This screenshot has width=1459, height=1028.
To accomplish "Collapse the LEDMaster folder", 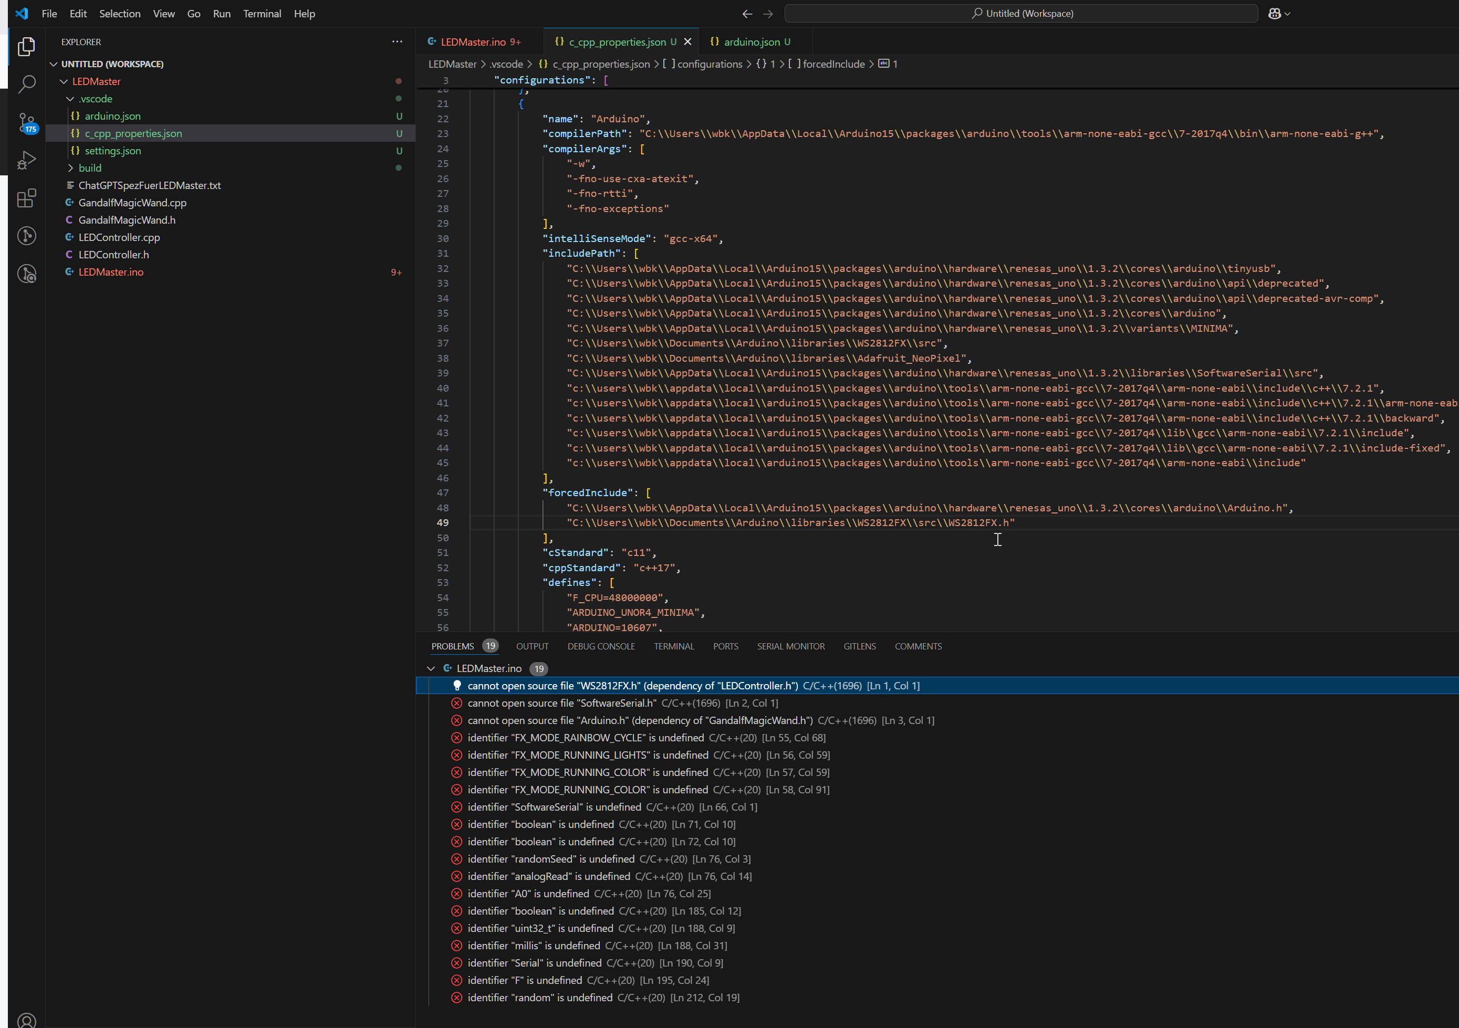I will click(64, 81).
